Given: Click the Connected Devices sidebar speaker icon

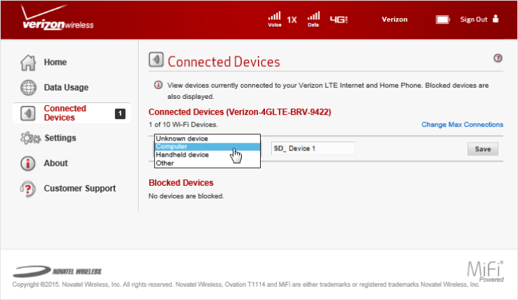Looking at the screenshot, I should [x=28, y=113].
